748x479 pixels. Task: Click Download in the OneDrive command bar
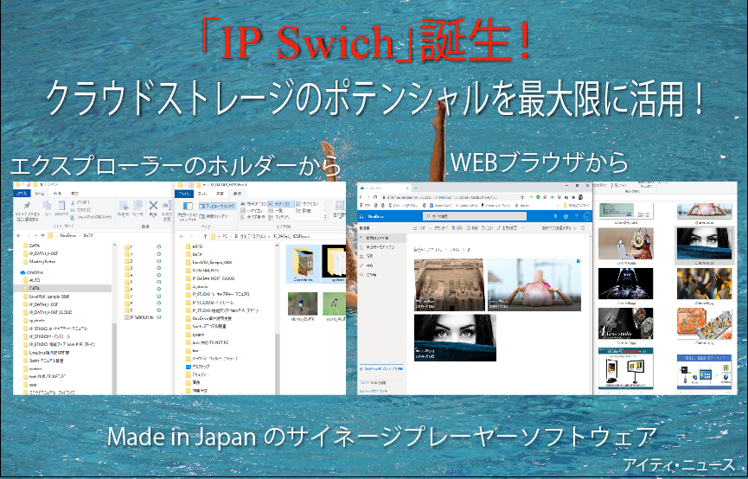tap(439, 228)
